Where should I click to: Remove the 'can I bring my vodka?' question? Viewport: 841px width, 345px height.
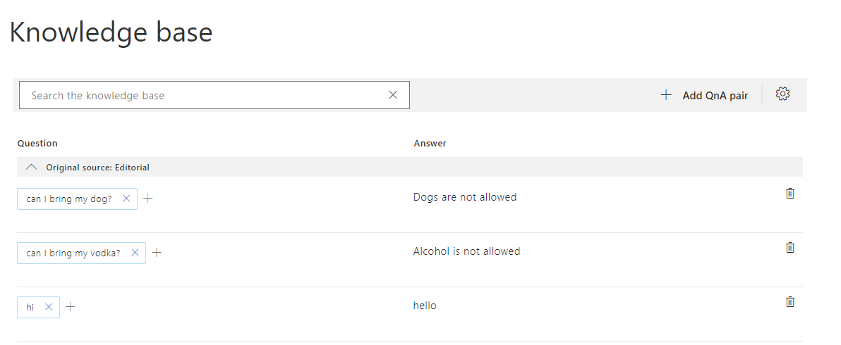tap(135, 253)
